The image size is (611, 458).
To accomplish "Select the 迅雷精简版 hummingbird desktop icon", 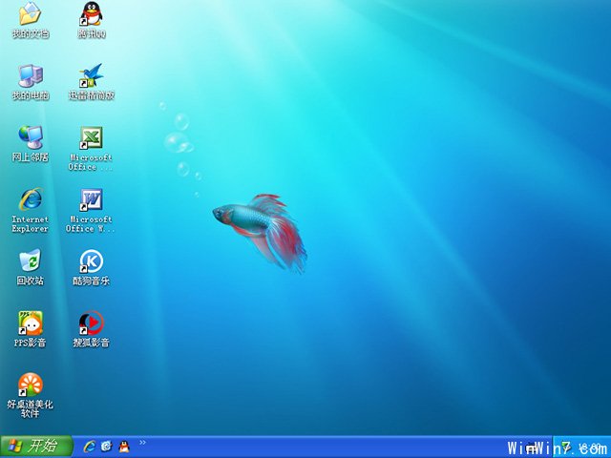I will 92,76.
